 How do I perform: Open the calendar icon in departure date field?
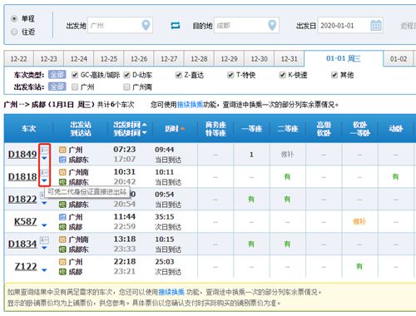[x=376, y=26]
